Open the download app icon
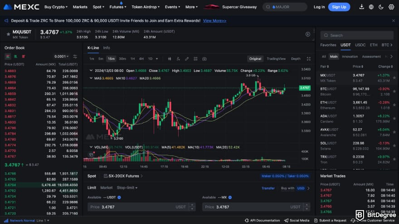399x224 pixels. point(361,7)
